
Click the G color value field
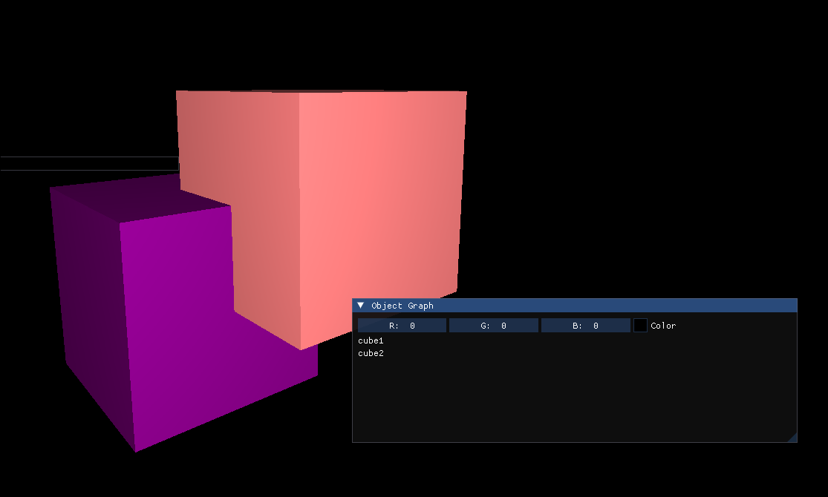pos(494,326)
